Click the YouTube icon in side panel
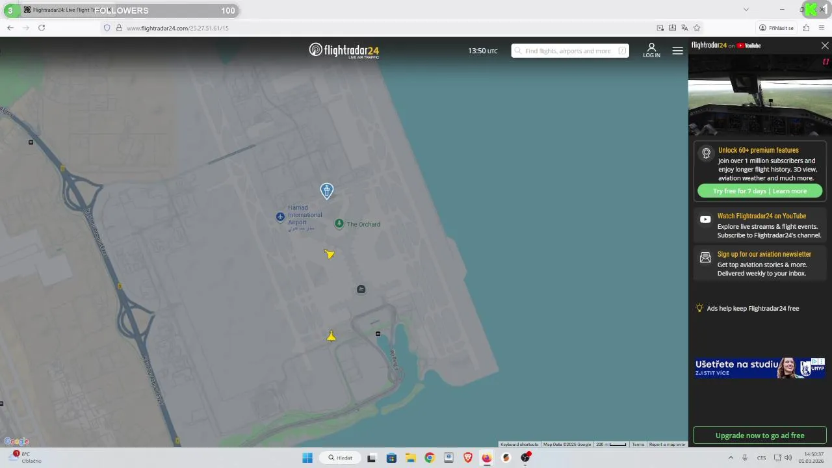 point(705,220)
